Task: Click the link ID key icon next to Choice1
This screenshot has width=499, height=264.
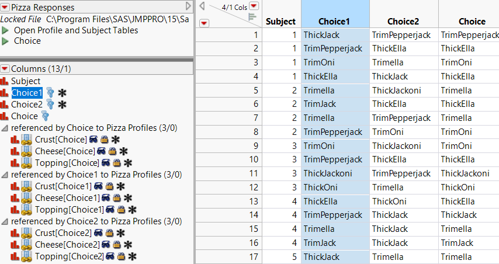Action: pyautogui.click(x=50, y=93)
